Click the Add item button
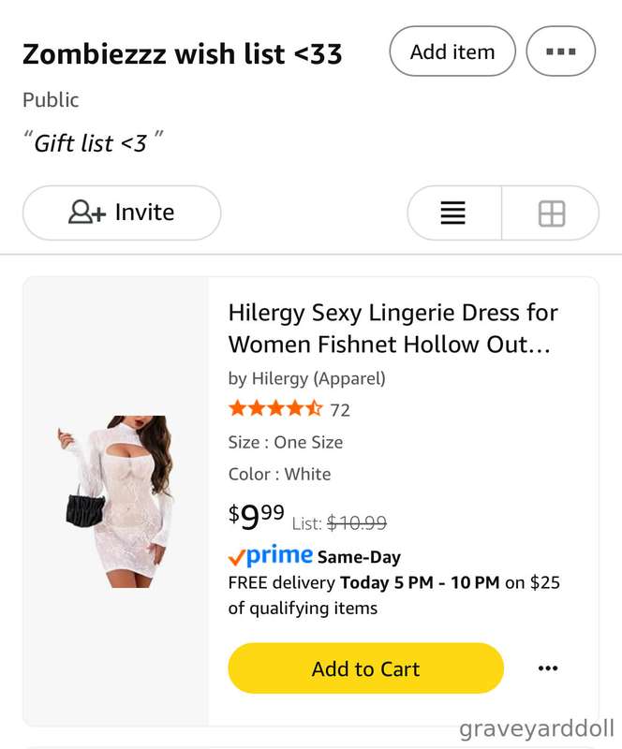The width and height of the screenshot is (622, 749). pyautogui.click(x=452, y=51)
